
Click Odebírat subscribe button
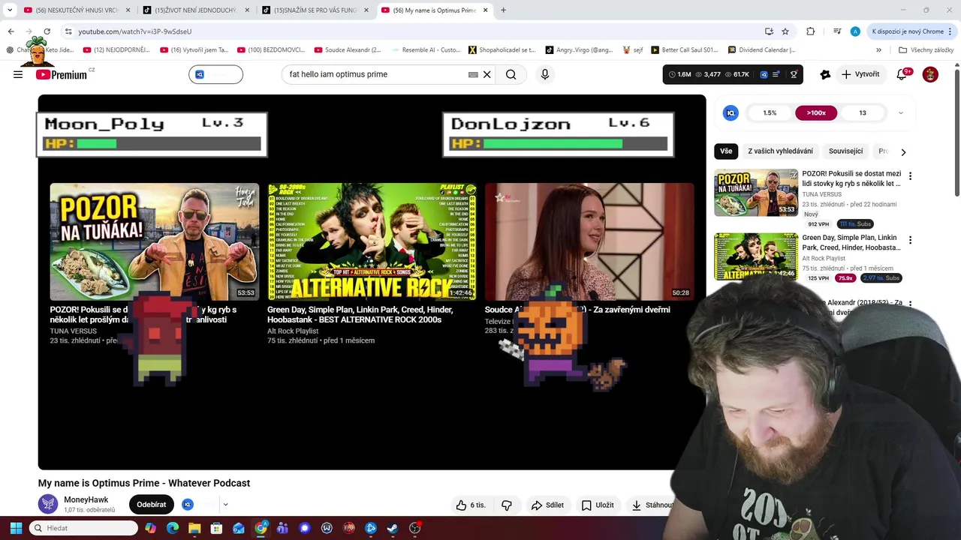point(151,505)
